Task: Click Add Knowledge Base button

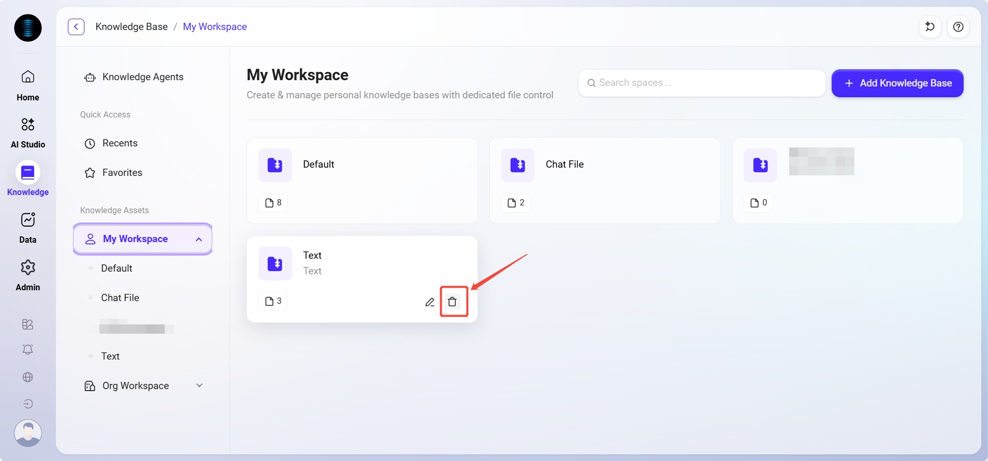Action: pos(897,83)
